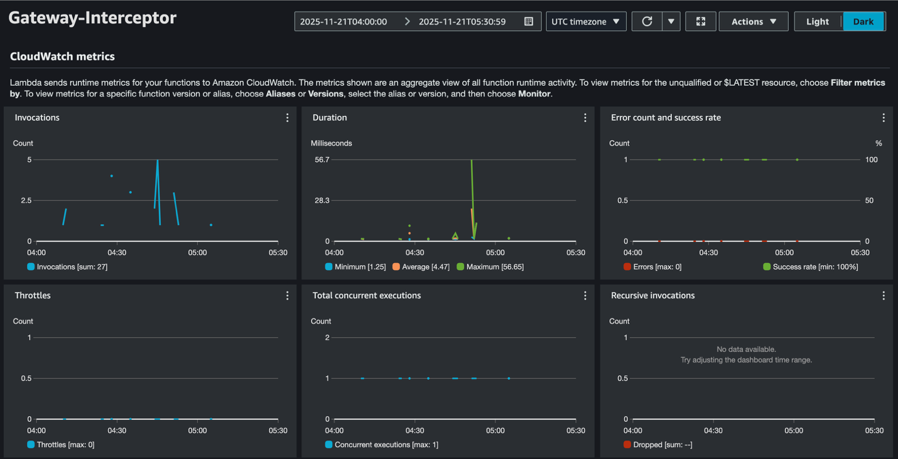
Task: Open the calendar date picker icon
Action: tap(529, 21)
